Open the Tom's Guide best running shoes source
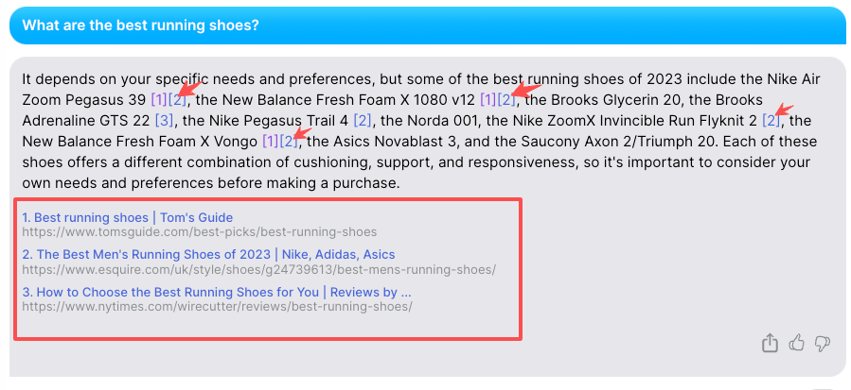851x390 pixels. click(128, 218)
